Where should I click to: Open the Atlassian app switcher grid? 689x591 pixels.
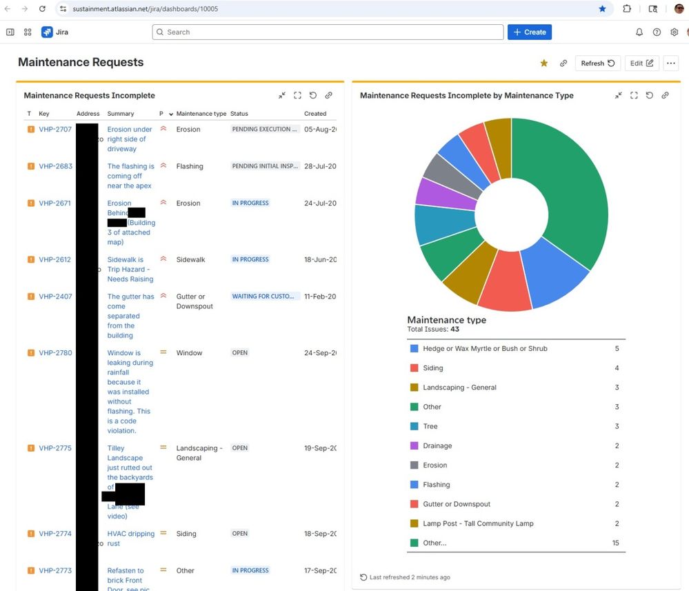point(28,32)
